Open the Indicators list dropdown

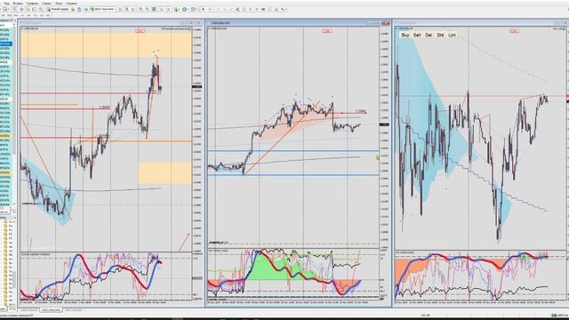pyautogui.click(x=177, y=9)
